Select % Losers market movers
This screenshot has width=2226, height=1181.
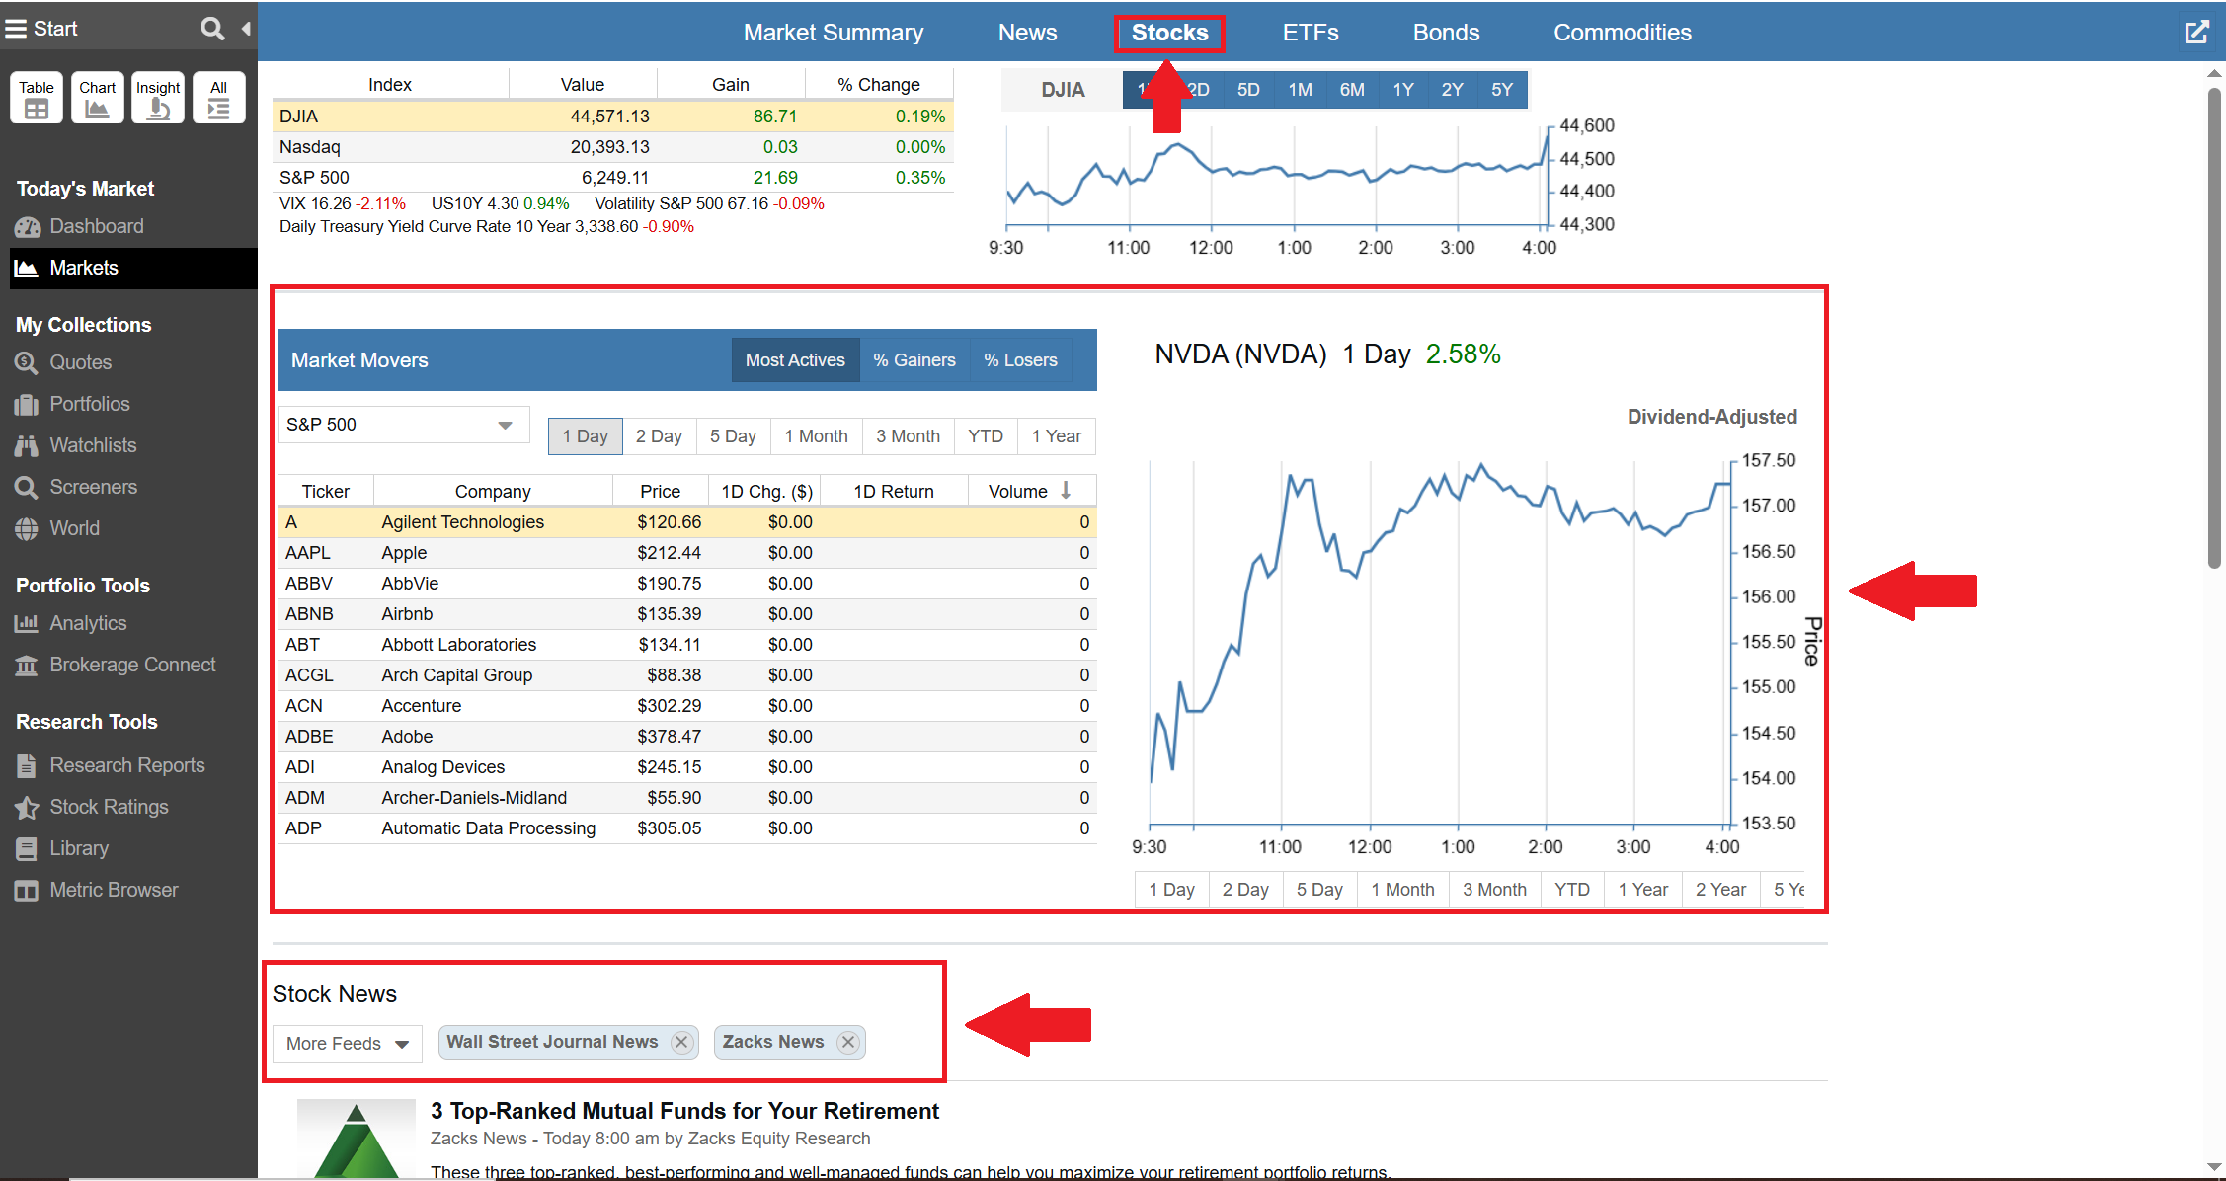pos(1020,360)
